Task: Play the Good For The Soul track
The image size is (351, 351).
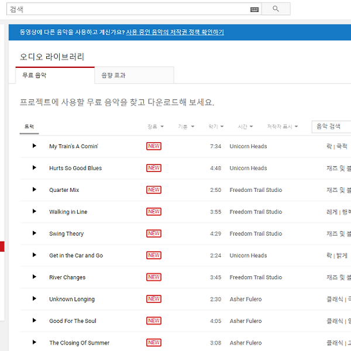Action: [35, 321]
